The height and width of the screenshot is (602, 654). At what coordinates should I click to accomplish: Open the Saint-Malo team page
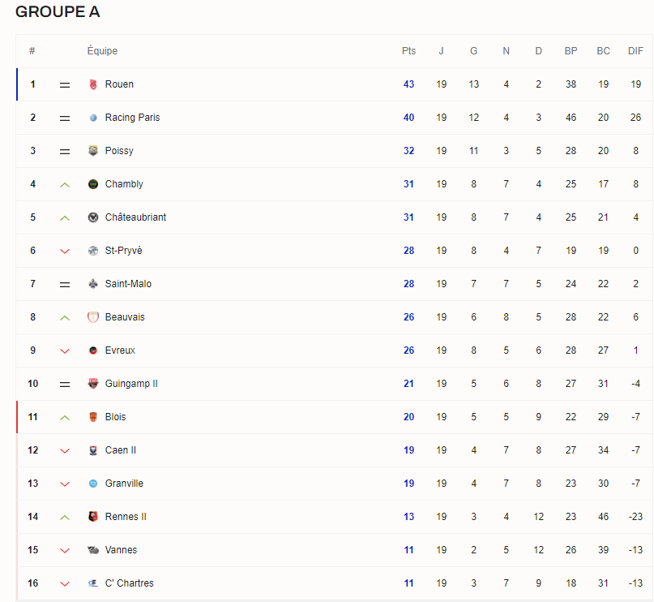click(x=128, y=284)
